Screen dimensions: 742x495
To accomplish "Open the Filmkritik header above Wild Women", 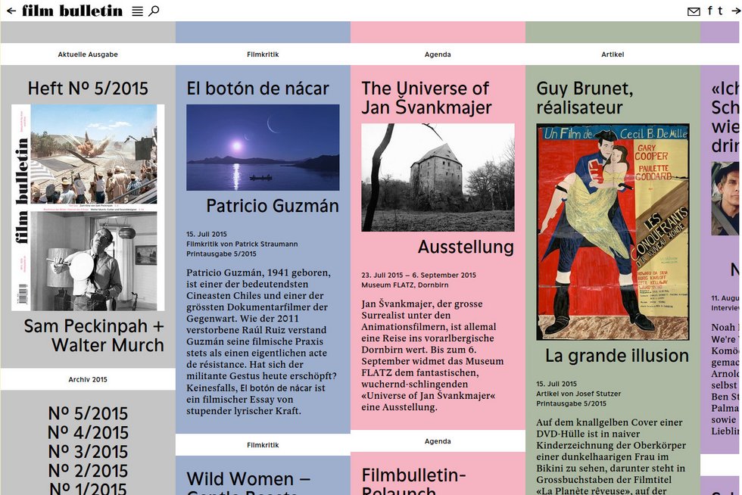I will tap(263, 445).
